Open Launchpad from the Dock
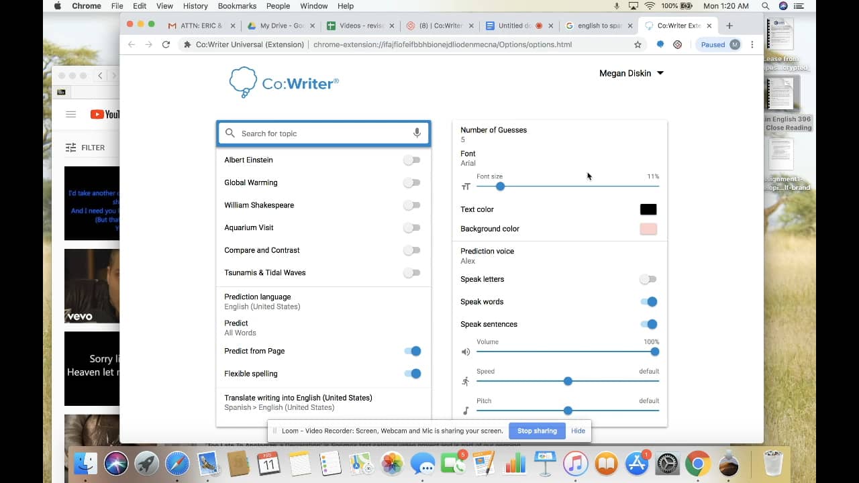Screen dimensions: 859x483 pyautogui.click(x=146, y=464)
